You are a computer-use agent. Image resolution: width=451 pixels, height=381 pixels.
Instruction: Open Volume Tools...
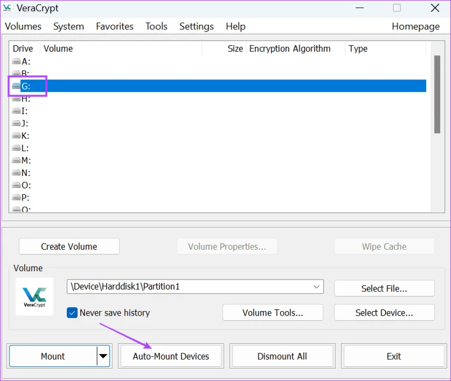273,313
